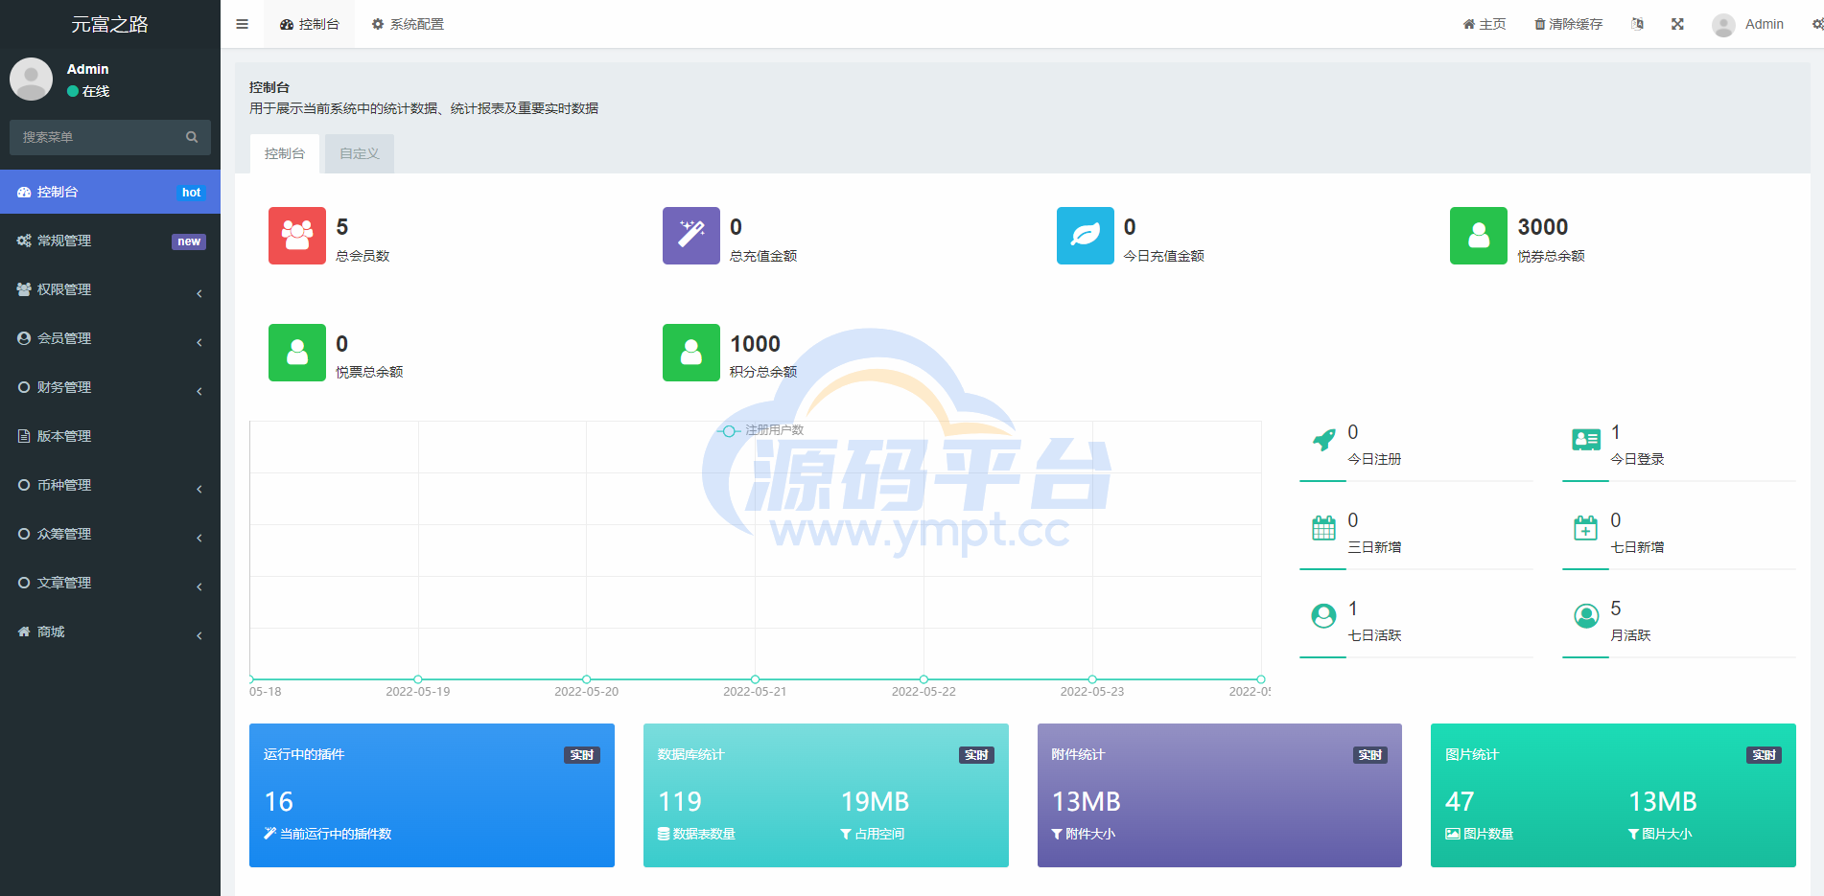This screenshot has height=896, width=1824.
Task: Click the new badge on 常规管理
Action: coord(189,241)
